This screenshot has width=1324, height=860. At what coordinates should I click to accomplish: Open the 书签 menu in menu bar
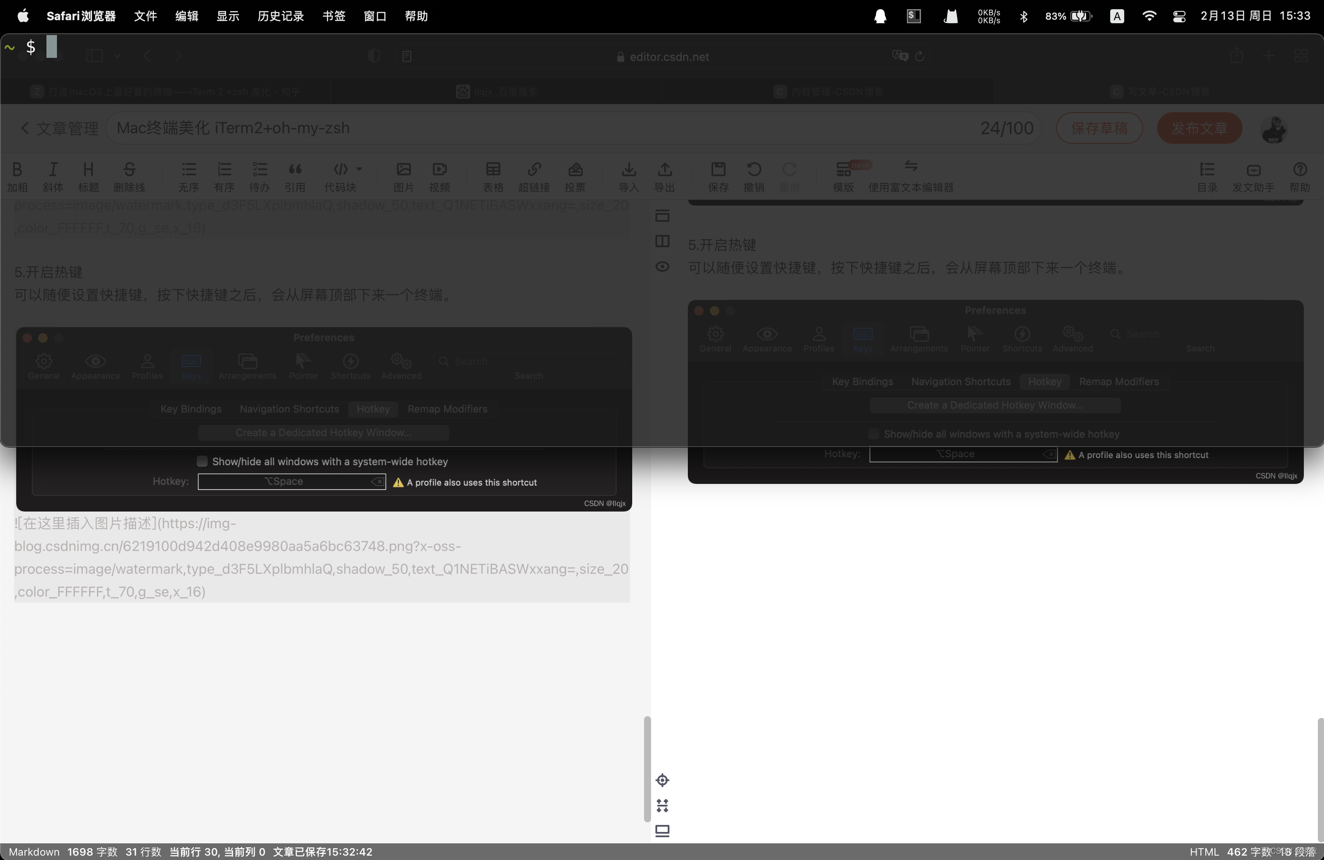(334, 16)
